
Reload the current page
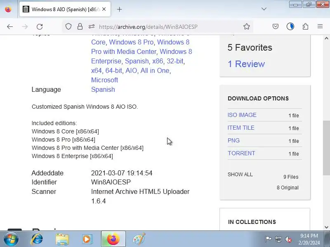[x=40, y=27]
